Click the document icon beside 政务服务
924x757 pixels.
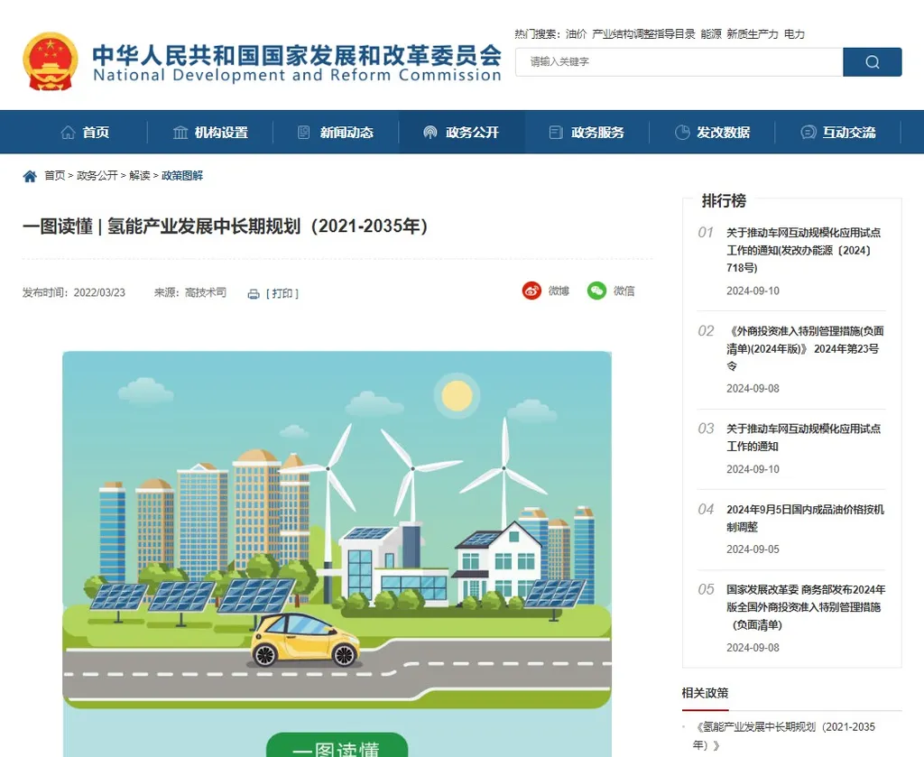(x=556, y=133)
